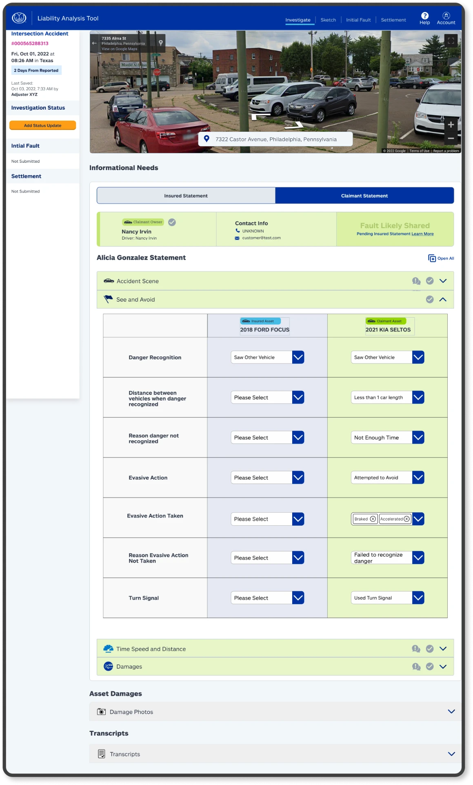Open Ford Focus Evasive Action dropdown

267,478
